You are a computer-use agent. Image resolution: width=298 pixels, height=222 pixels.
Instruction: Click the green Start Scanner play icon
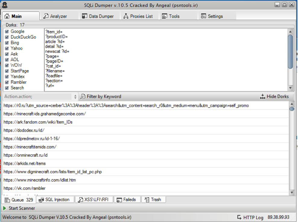[5, 208]
